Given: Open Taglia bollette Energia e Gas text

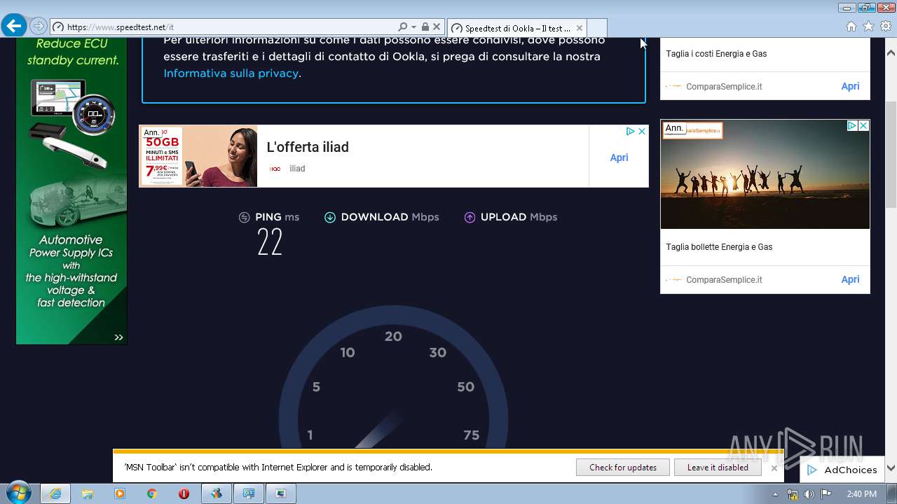Looking at the screenshot, I should coord(719,247).
